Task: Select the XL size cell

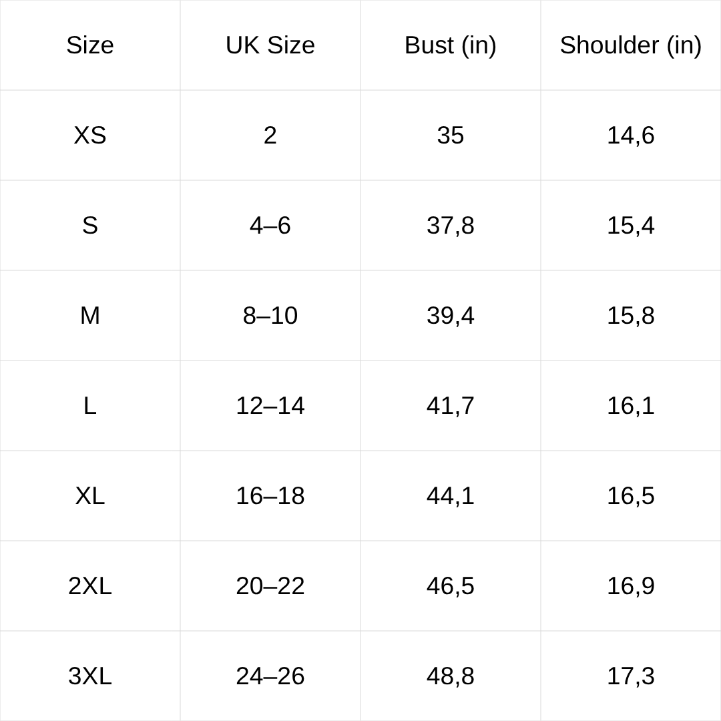Action: tap(90, 496)
